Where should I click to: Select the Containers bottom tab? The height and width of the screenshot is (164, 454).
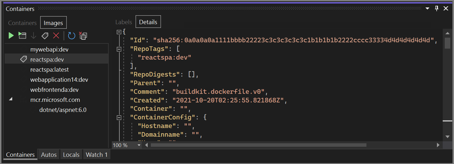(x=20, y=155)
